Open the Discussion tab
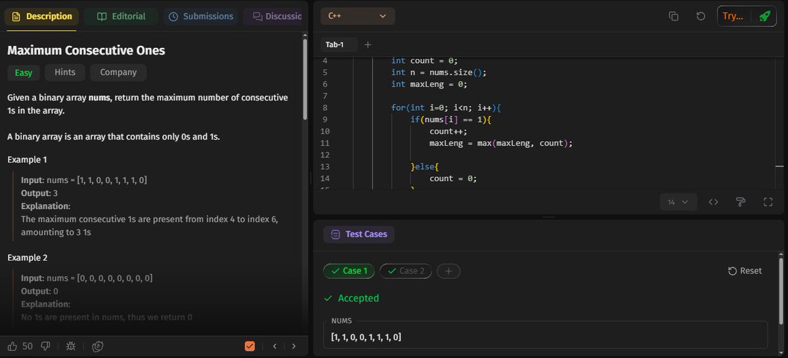788x358 pixels. pos(272,16)
